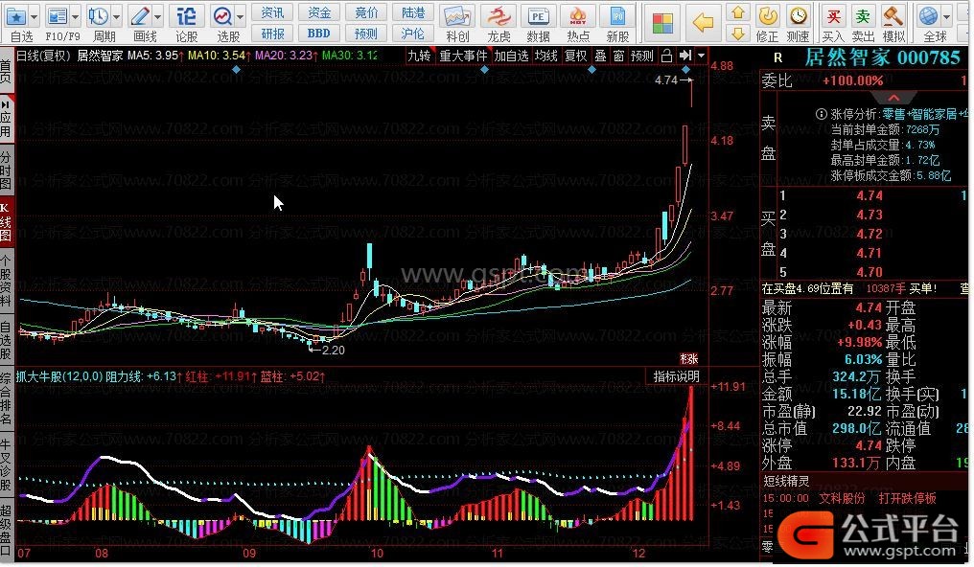The height and width of the screenshot is (567, 974).
Task: Open the 模拟 simulated trading gavel icon
Action: (x=893, y=16)
